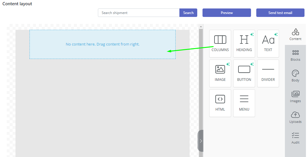The width and height of the screenshot is (308, 157).
Task: Pick the Button content block
Action: (x=244, y=73)
